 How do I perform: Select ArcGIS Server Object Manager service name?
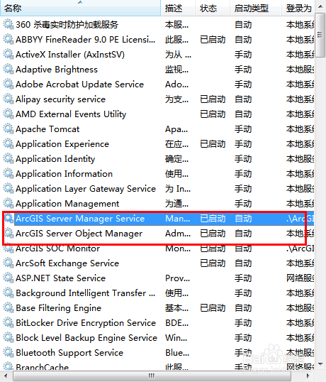click(x=79, y=234)
